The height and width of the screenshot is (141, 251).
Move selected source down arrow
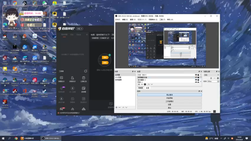point(152,84)
